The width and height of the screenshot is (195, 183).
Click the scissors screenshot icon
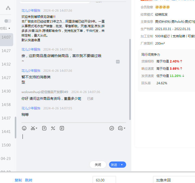pos(33,128)
